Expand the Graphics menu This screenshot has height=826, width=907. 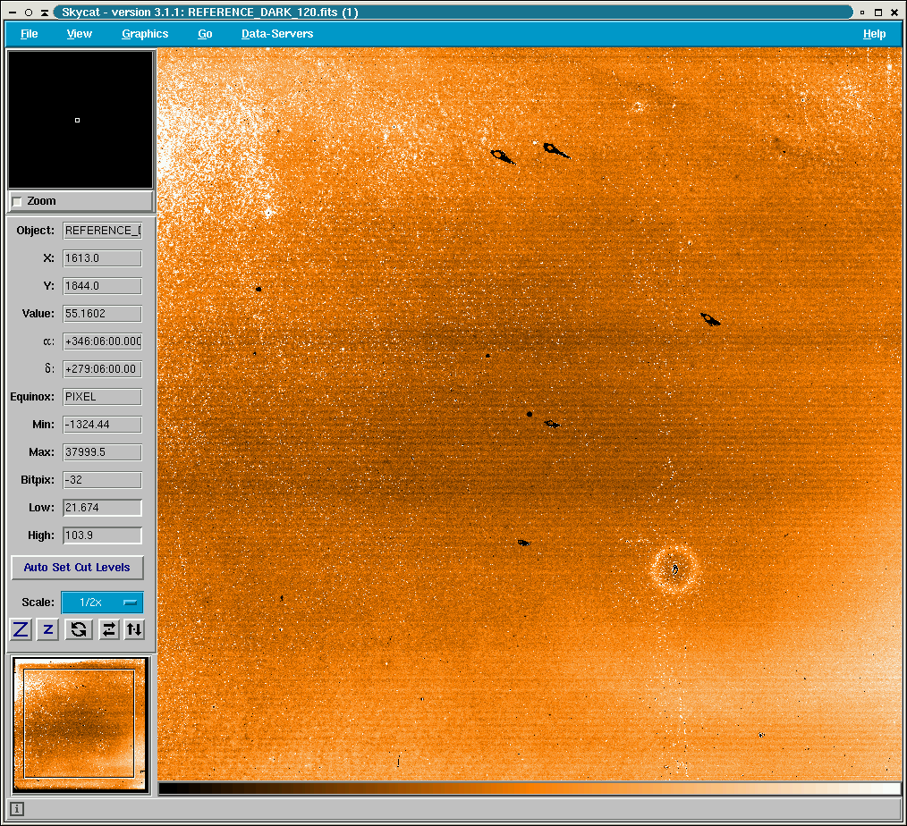[x=145, y=34]
